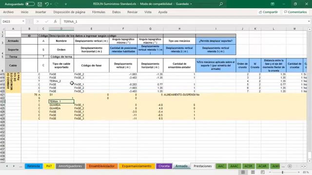Select the Armado sheet tab
This screenshot has height=175, width=312.
coord(181,166)
